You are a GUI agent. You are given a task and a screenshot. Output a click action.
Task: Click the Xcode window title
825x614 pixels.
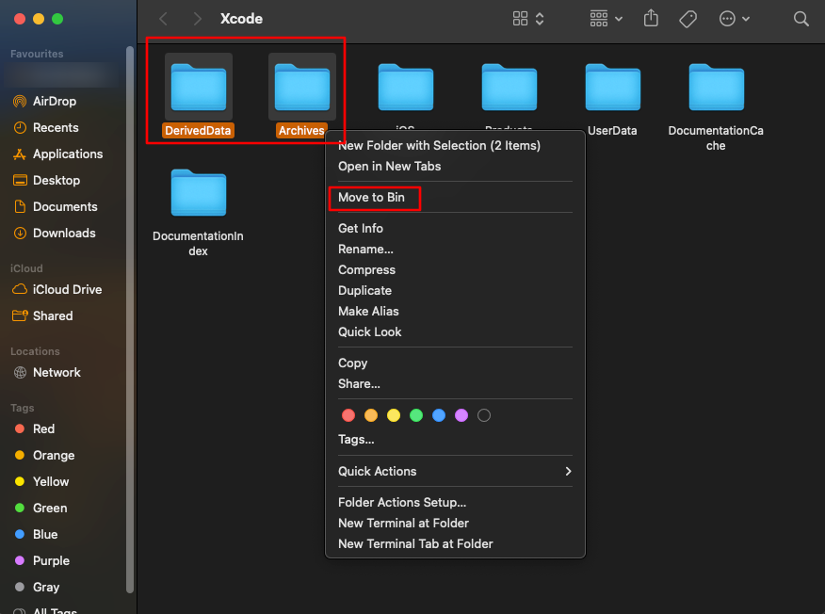click(x=241, y=19)
